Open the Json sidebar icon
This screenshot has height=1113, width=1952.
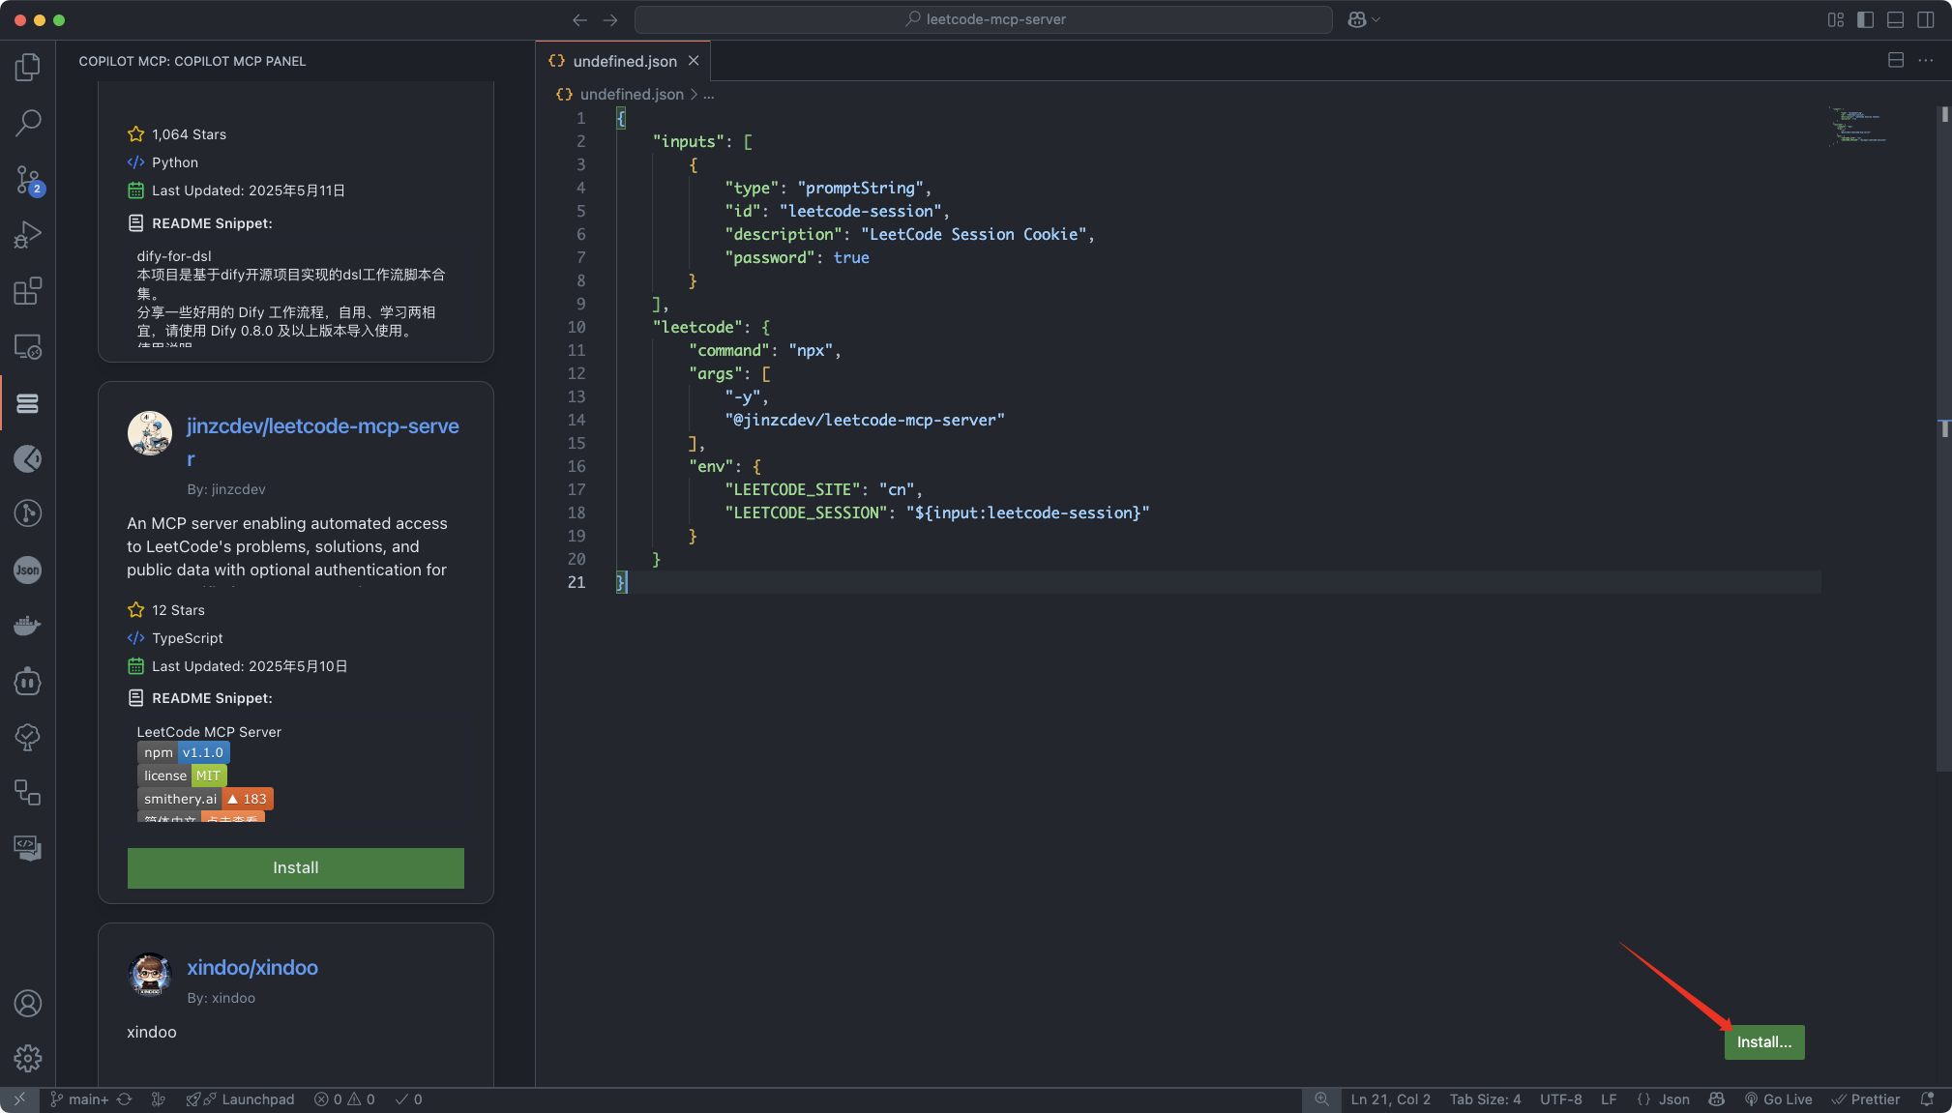pos(28,570)
